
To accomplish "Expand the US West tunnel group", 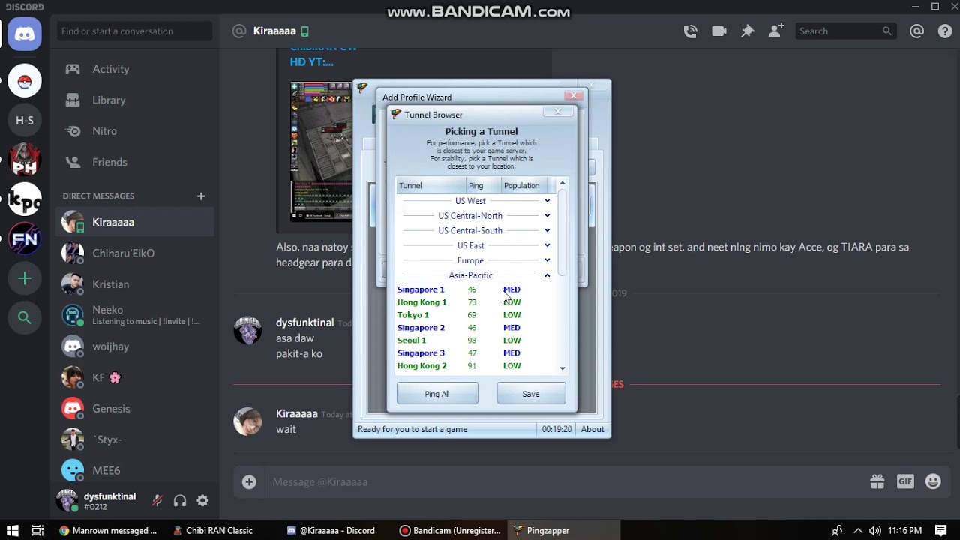I will pos(547,201).
